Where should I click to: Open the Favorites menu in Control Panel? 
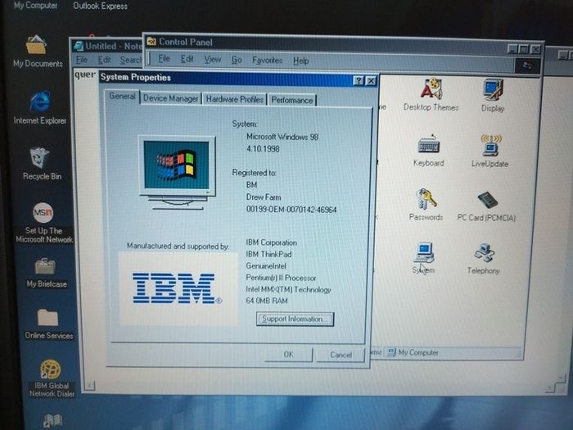pyautogui.click(x=267, y=60)
